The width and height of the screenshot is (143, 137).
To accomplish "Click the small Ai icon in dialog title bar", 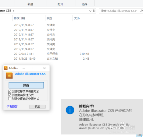I will coord(6,68).
